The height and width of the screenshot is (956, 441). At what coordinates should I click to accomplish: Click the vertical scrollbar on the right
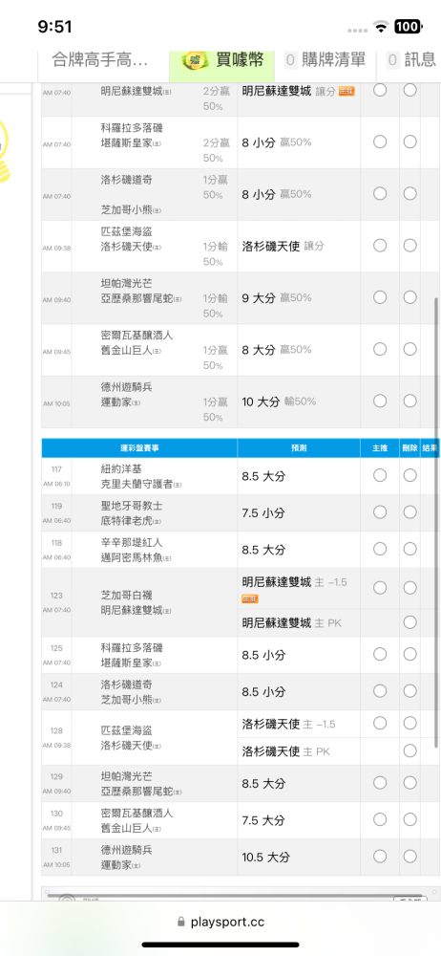(x=436, y=523)
